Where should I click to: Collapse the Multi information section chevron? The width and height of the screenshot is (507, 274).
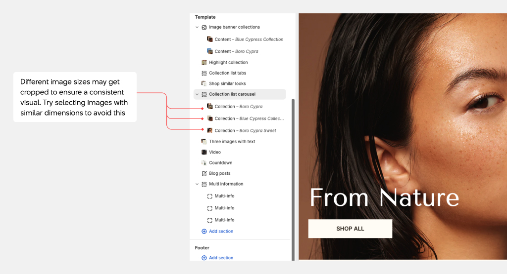point(197,184)
